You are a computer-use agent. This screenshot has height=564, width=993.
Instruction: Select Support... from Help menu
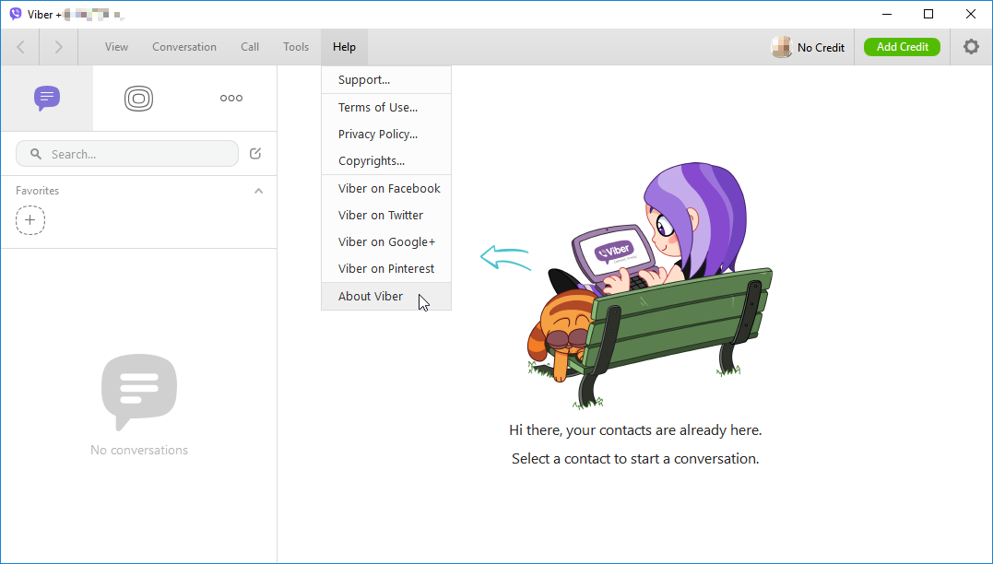(386, 80)
